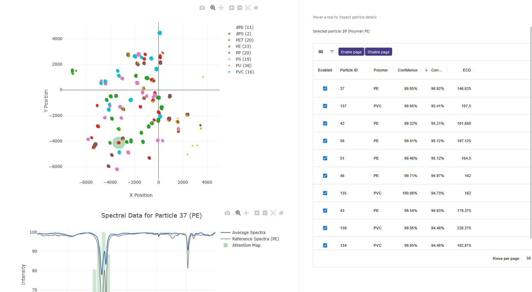Image resolution: width=532 pixels, height=292 pixels.
Task: Click particle ID 137 cell
Action: [x=343, y=106]
